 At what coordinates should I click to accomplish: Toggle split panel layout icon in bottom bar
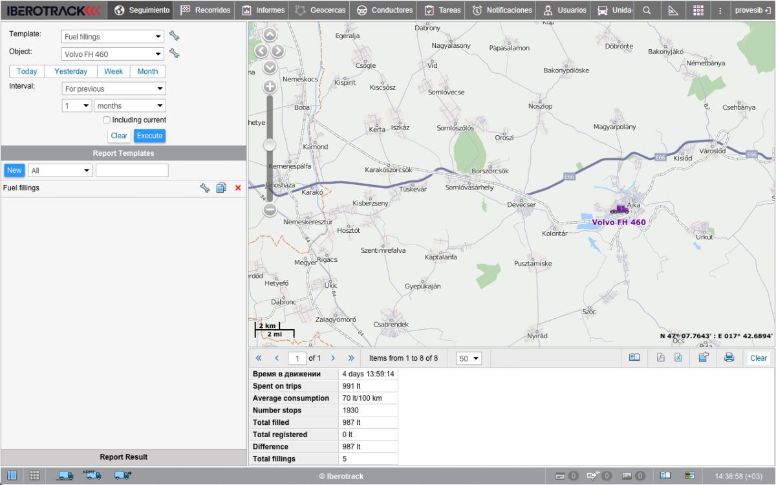point(12,476)
